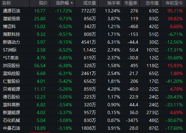Click the price 18.89 of 中曼石油
Viewport: 186px width, 133px height.
pos(40,128)
